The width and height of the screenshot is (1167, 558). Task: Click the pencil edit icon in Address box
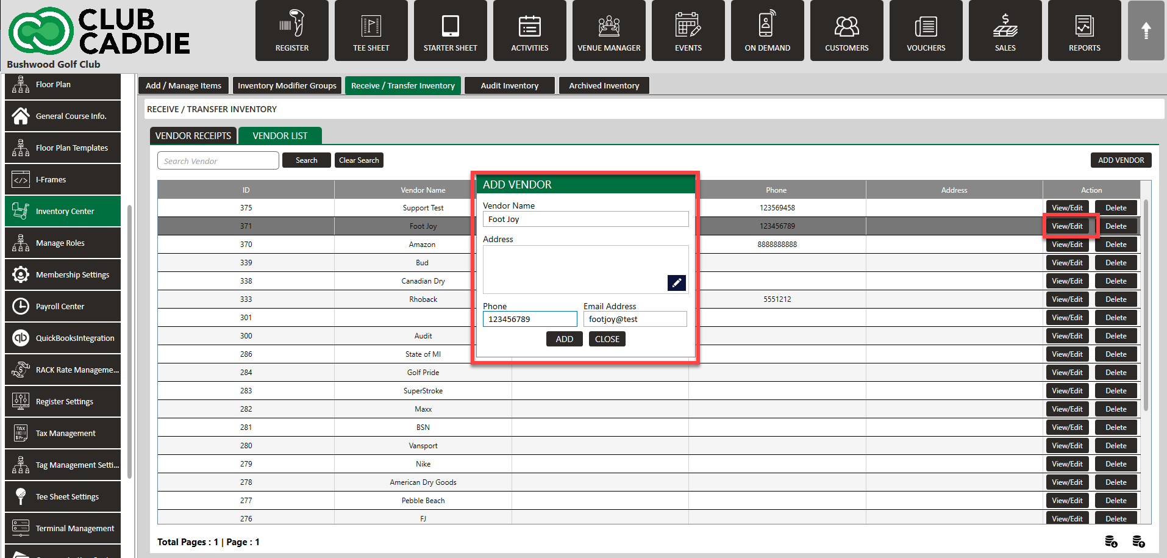[x=676, y=283]
